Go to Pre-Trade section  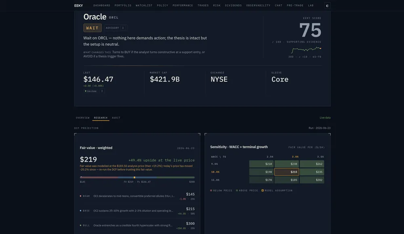click(295, 5)
